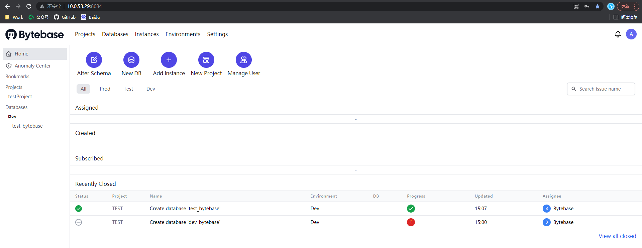Click the browser address bar URL

(x=85, y=6)
